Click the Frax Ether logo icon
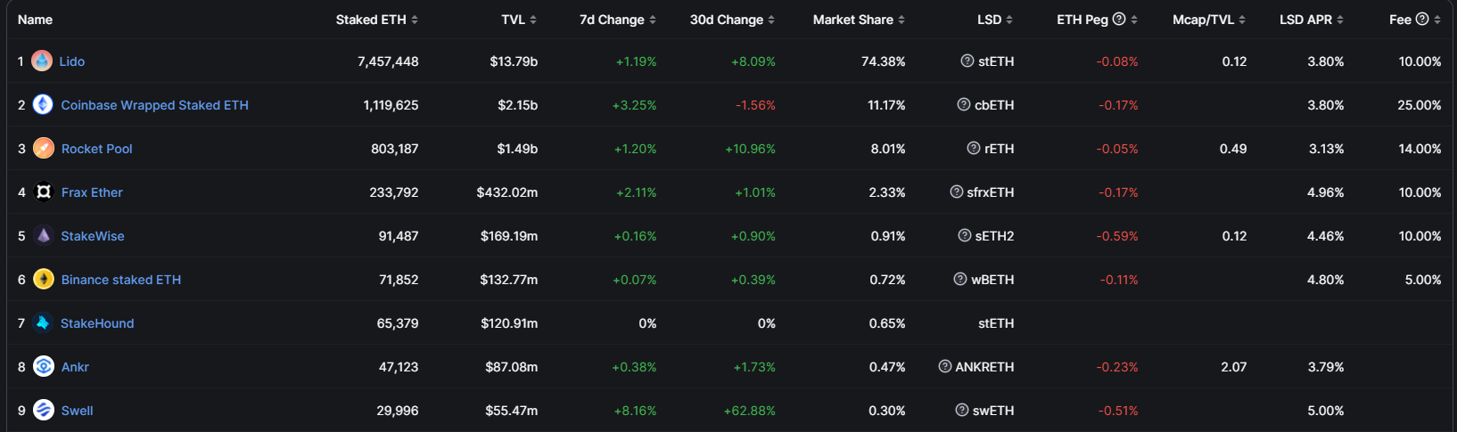 click(44, 192)
